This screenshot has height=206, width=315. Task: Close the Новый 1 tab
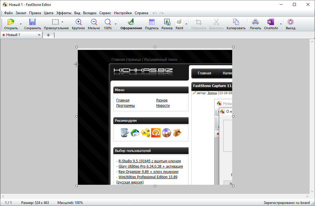click(x=39, y=35)
